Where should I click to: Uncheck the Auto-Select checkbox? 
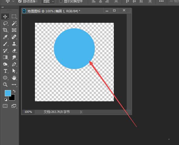(20, 1)
